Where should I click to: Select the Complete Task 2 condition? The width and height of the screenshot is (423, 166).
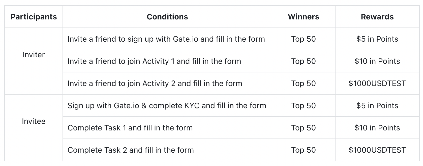point(131,150)
